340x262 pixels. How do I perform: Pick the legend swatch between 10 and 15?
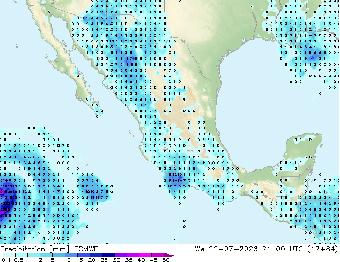click(x=71, y=255)
